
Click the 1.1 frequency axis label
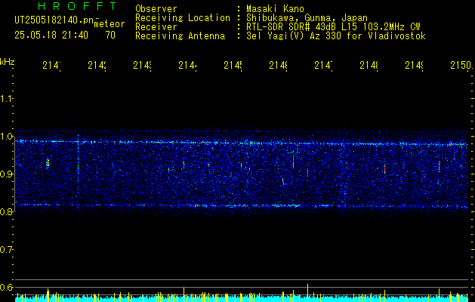click(x=7, y=98)
